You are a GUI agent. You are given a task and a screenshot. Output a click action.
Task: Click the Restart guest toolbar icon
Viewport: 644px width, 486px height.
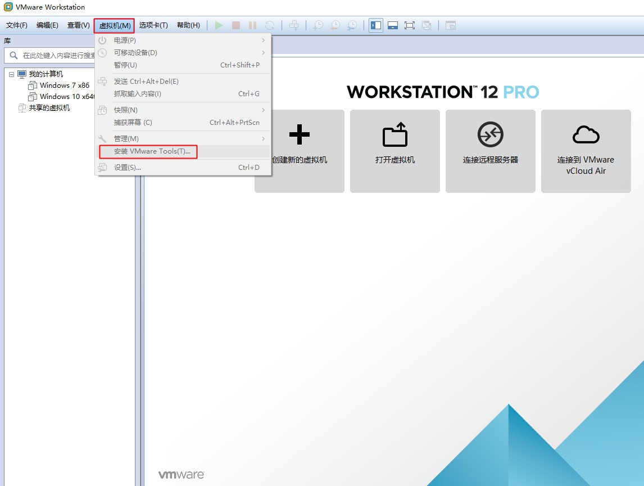tap(269, 25)
